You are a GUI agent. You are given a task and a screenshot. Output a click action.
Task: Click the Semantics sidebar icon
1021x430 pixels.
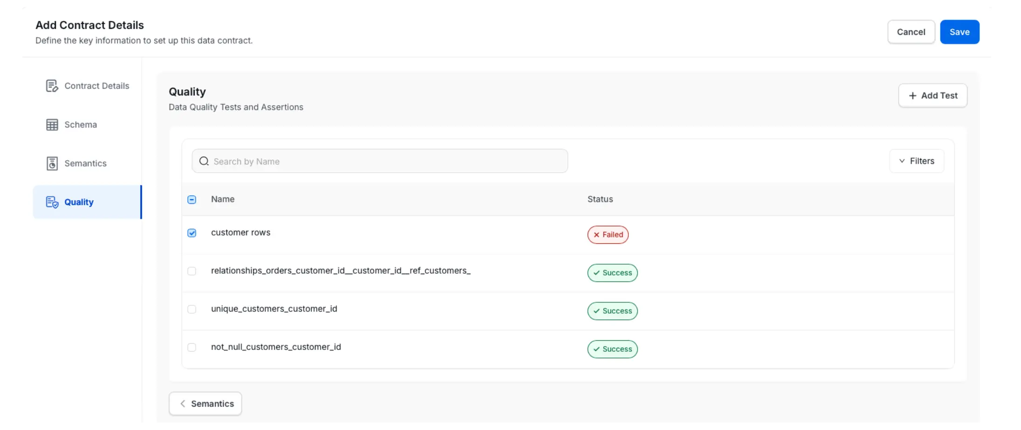coord(52,163)
